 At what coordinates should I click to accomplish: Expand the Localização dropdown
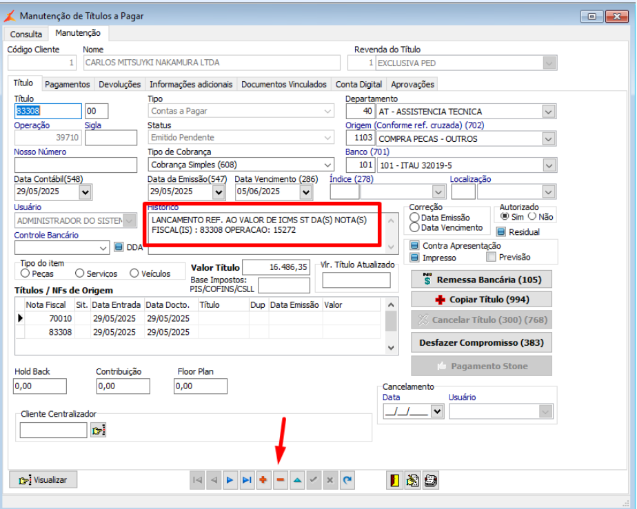[x=549, y=192]
